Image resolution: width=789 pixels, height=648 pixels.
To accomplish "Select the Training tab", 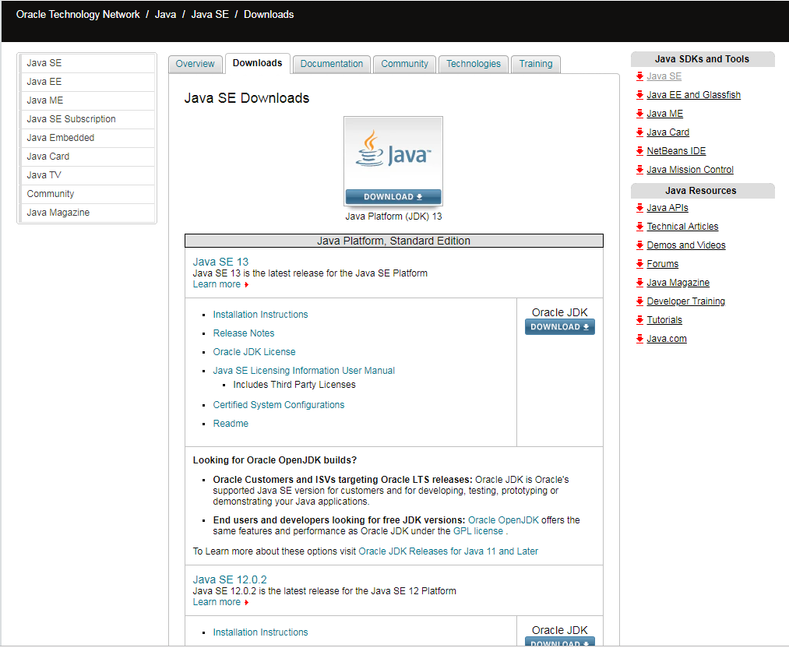I will point(536,64).
